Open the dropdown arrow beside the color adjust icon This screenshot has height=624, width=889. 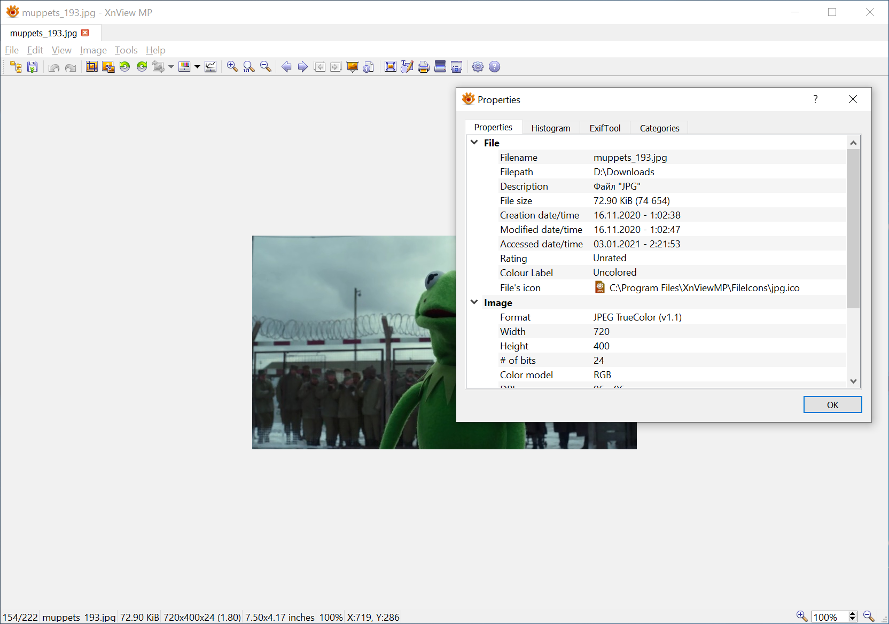(x=197, y=67)
